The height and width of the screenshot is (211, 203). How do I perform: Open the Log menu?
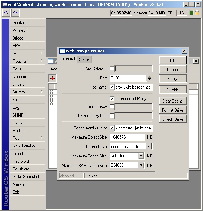click(27, 107)
